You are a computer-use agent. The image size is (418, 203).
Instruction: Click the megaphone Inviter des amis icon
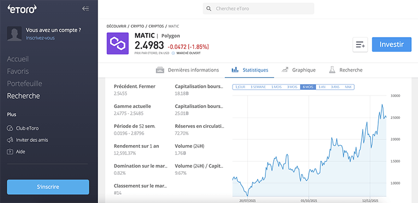(x=10, y=140)
